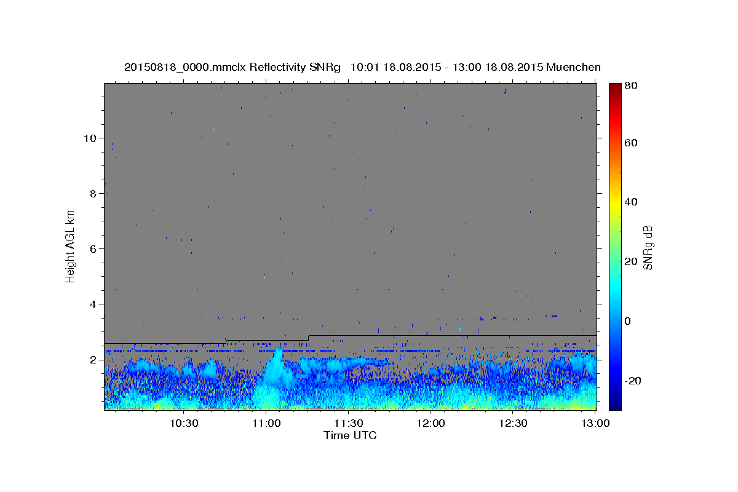Click the '10:30' time tick label

coord(183,423)
